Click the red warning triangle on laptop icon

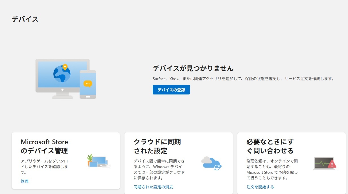[x=332, y=164]
